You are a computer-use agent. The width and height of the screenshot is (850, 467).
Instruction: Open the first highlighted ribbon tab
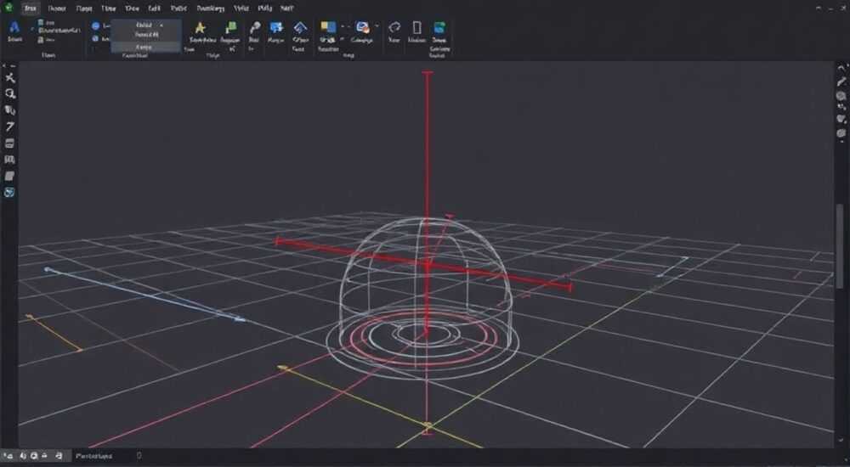31,8
